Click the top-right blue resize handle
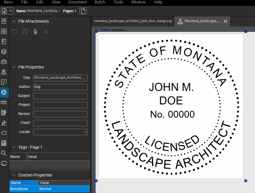 point(246,32)
